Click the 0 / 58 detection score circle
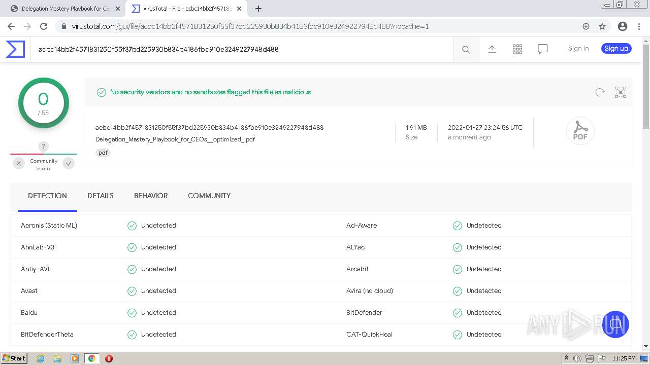The width and height of the screenshot is (650, 365). [x=44, y=103]
